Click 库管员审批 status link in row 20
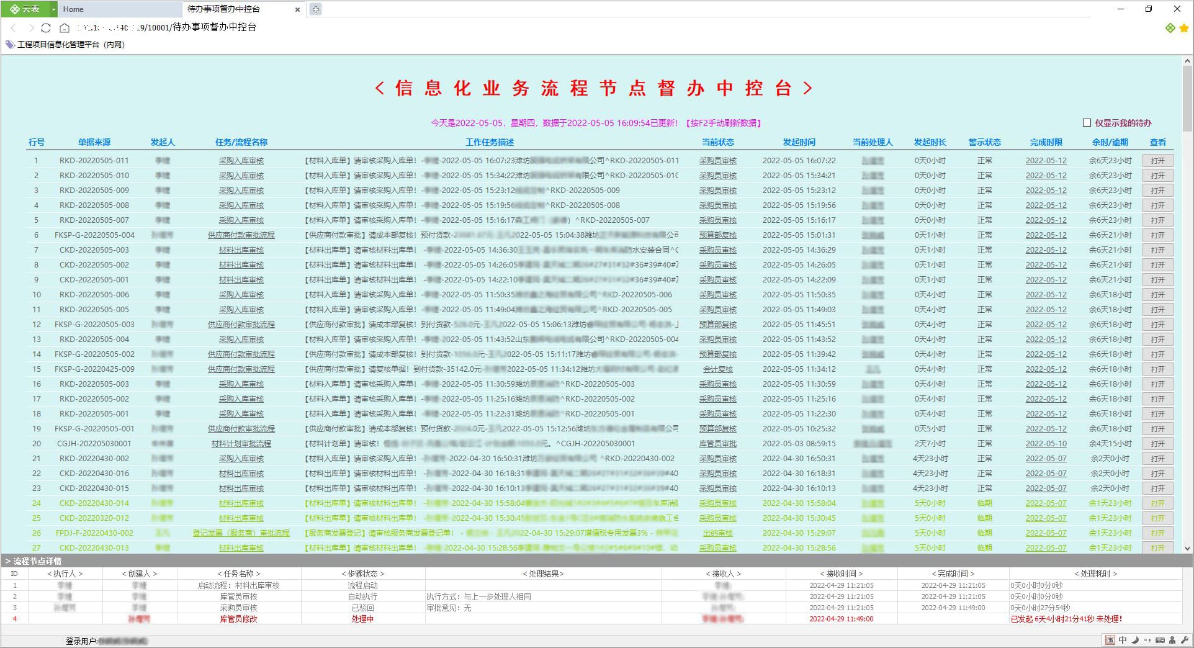Image resolution: width=1194 pixels, height=648 pixels. coord(718,444)
